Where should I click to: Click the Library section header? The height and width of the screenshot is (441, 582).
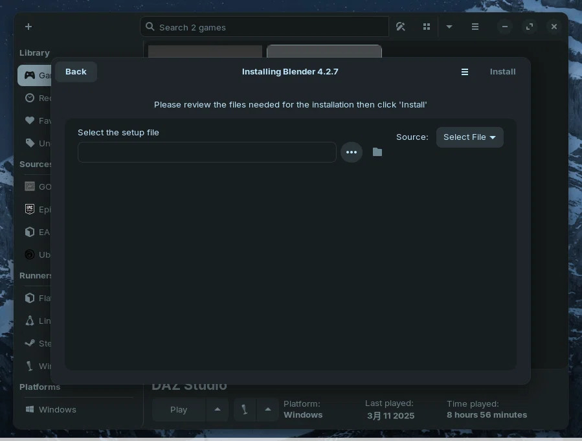34,52
